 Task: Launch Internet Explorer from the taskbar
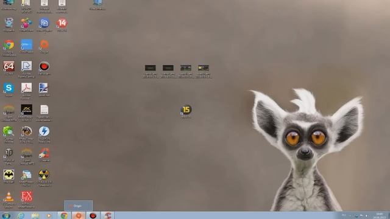[x=21, y=215]
